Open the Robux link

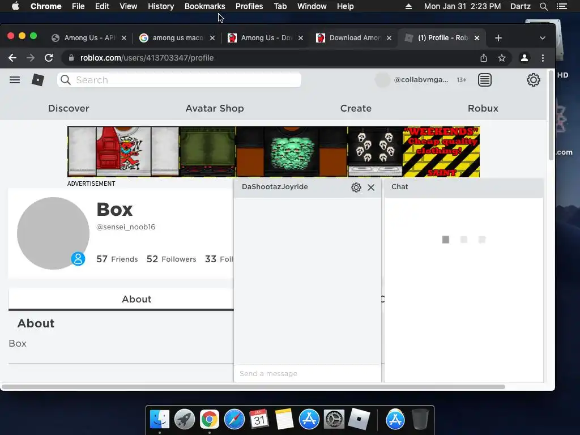(483, 108)
